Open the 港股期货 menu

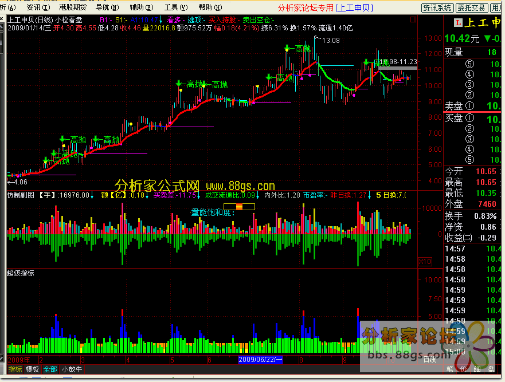73,7
